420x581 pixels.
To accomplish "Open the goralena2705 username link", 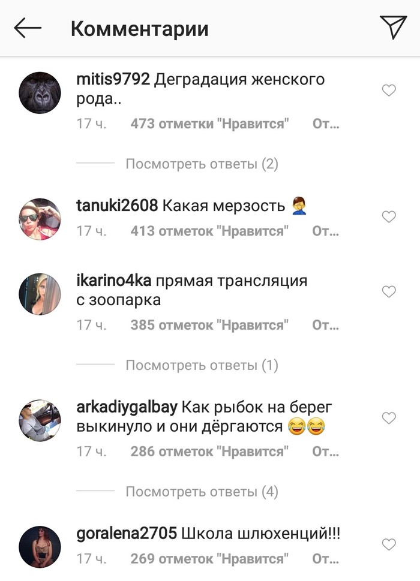I will click(127, 534).
